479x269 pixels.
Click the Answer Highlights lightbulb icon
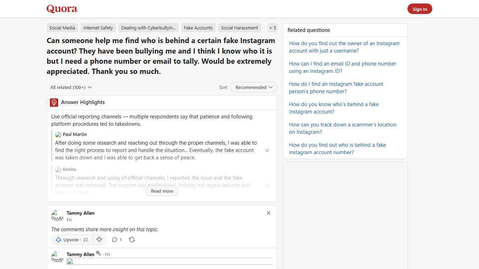click(x=54, y=102)
